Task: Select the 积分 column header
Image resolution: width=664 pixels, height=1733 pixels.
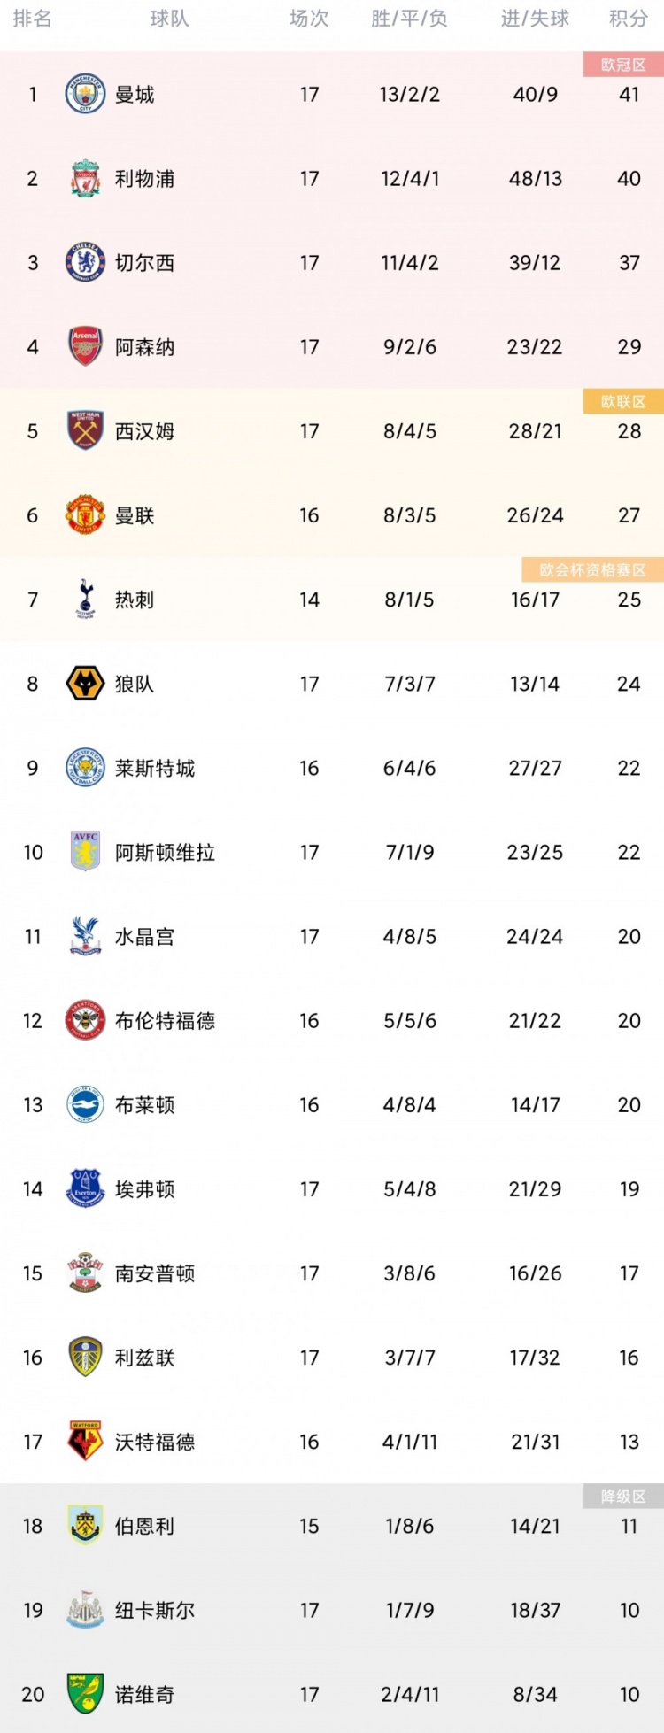Action: click(629, 19)
